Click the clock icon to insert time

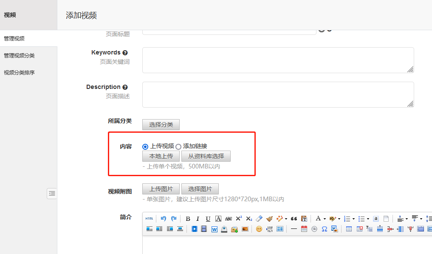(x=314, y=229)
